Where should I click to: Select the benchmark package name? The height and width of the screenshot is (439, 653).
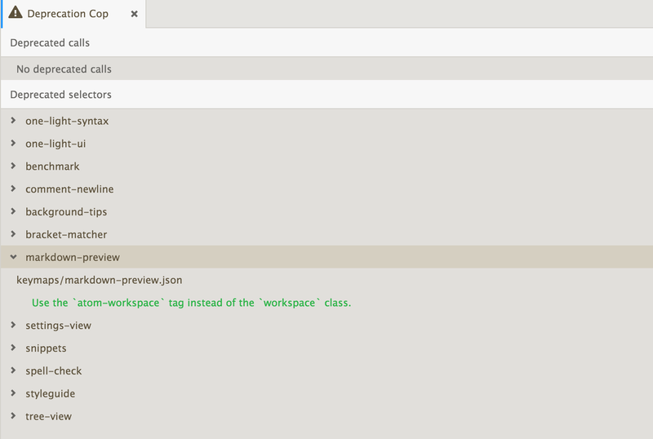click(52, 166)
